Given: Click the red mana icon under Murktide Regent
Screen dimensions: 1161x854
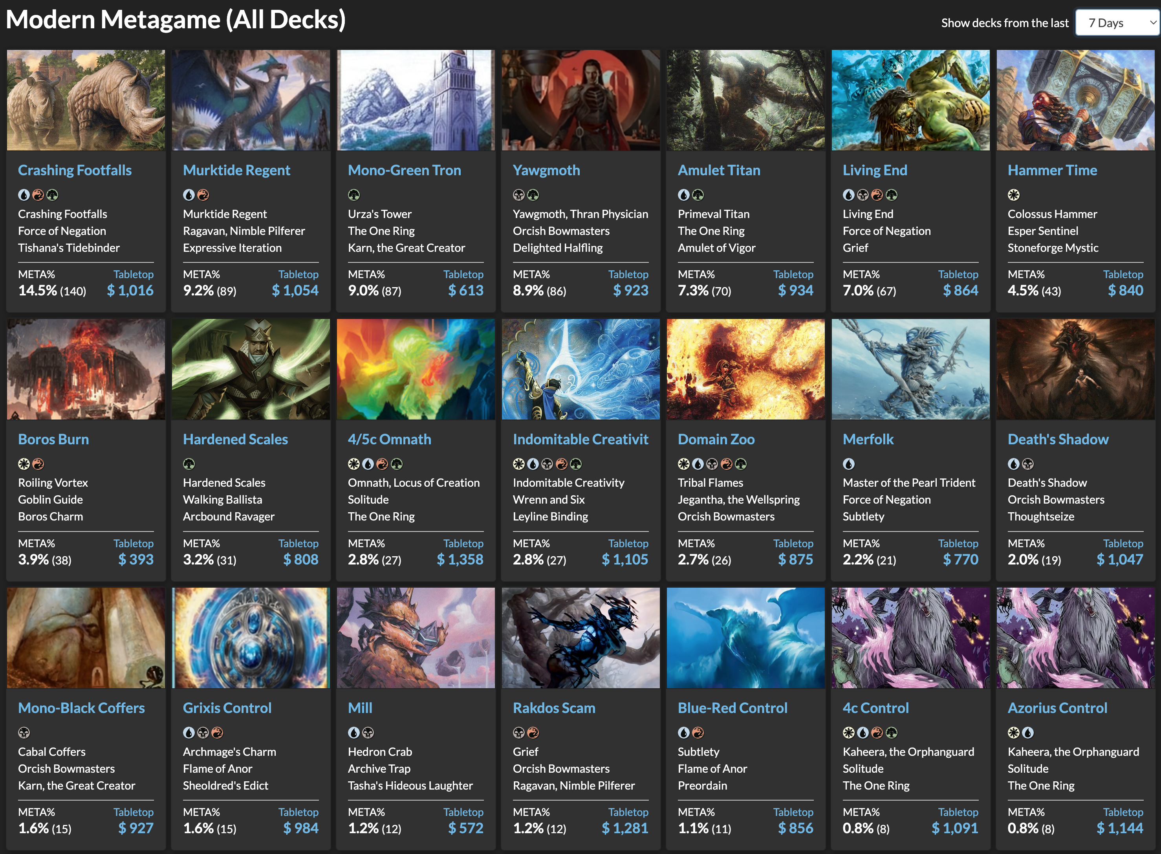Looking at the screenshot, I should pyautogui.click(x=203, y=195).
